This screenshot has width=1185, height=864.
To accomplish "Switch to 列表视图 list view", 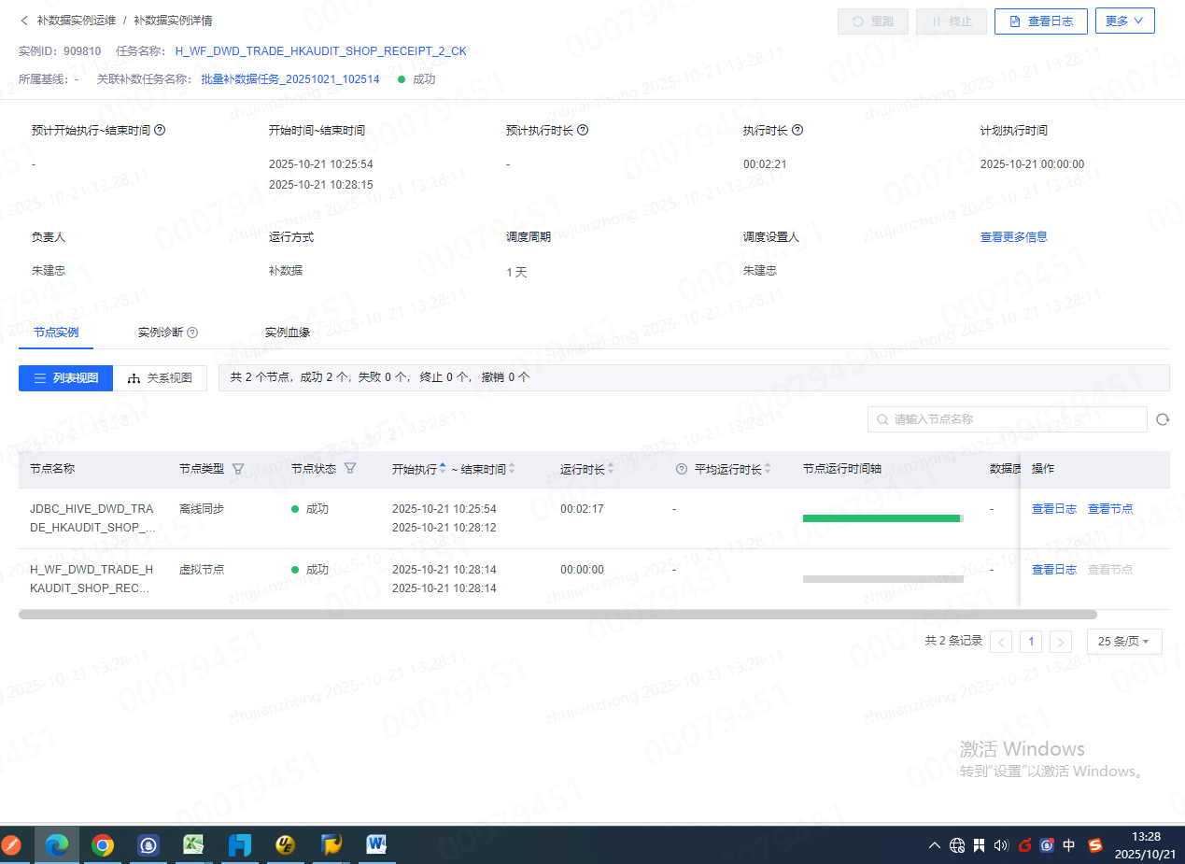I will coord(66,378).
